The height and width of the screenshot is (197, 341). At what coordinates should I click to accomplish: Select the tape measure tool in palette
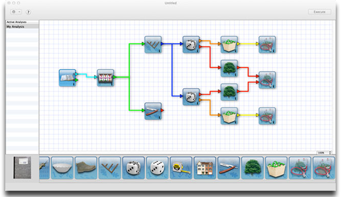(x=181, y=168)
